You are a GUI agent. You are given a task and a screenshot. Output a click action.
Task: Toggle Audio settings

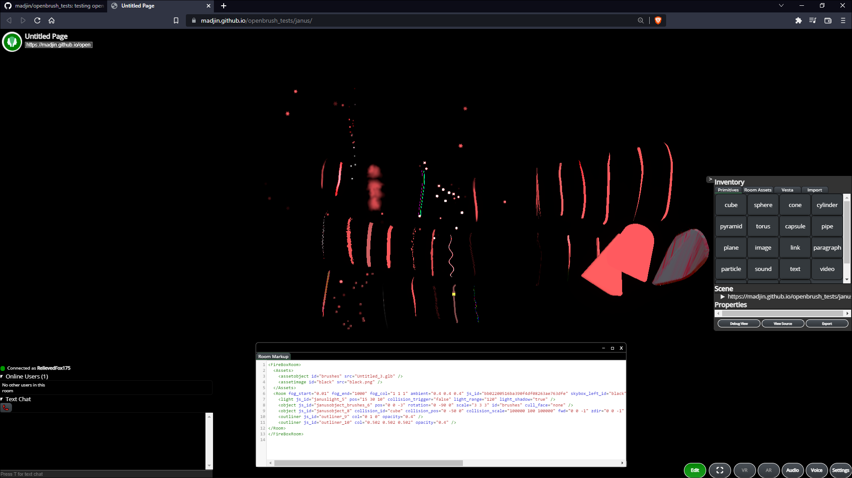point(792,470)
